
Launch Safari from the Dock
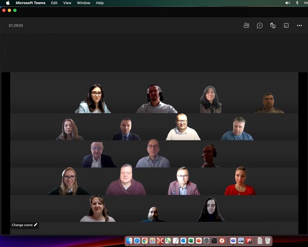click(137, 241)
